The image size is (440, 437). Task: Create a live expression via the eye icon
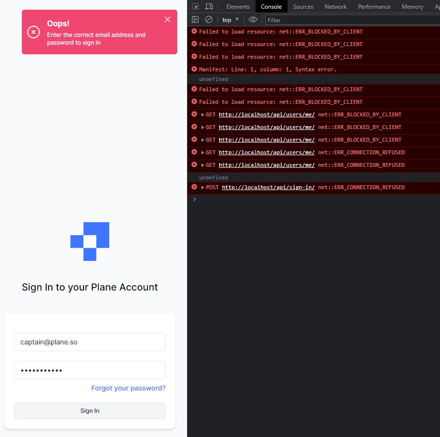pyautogui.click(x=253, y=19)
